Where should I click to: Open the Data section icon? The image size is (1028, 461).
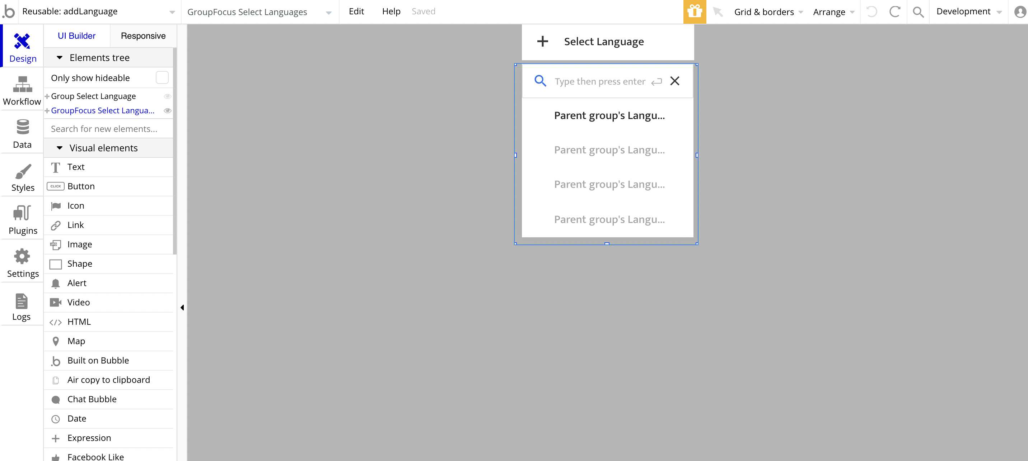22,128
